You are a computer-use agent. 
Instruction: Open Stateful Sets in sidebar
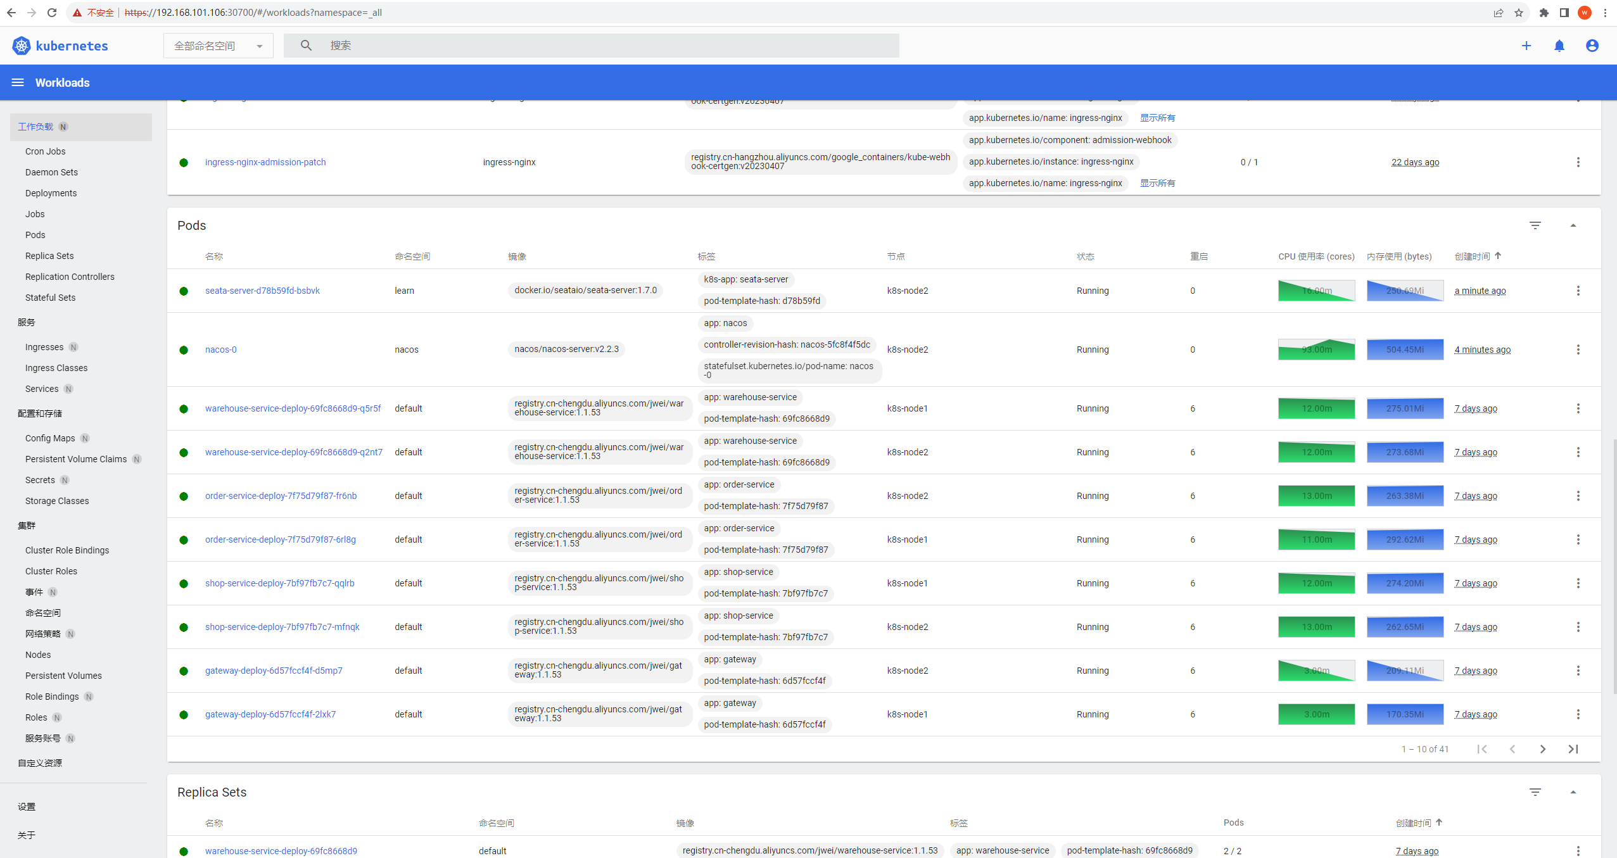click(x=50, y=298)
